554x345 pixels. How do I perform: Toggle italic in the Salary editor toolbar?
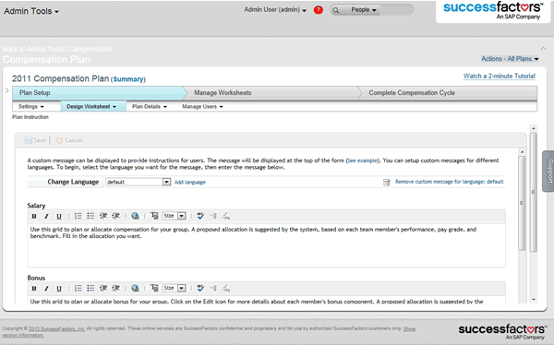[x=46, y=216]
